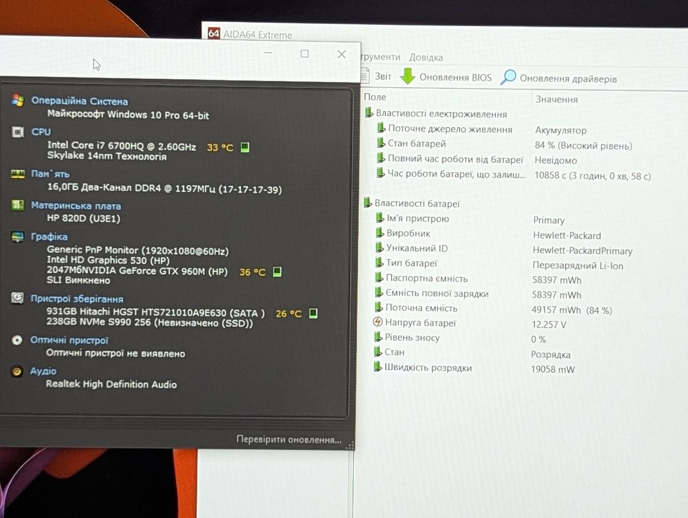Open the Операційна Система section in Speccy
This screenshot has height=518, width=688.
[80, 101]
